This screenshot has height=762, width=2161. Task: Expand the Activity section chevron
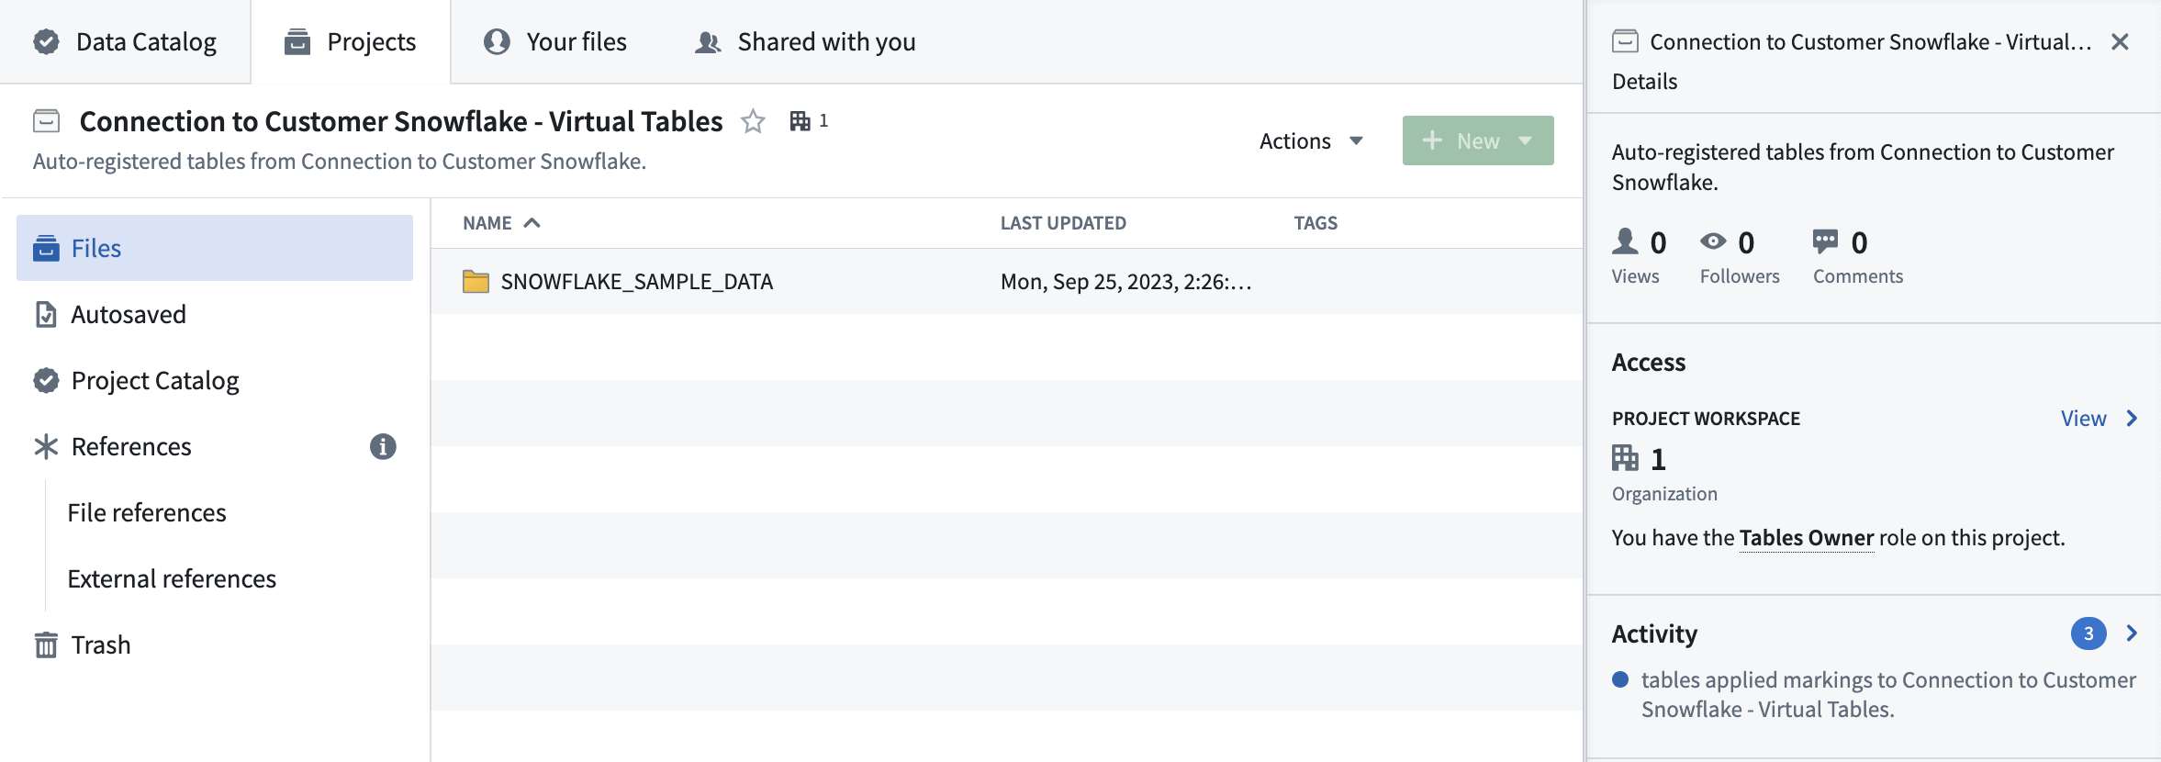click(2132, 633)
